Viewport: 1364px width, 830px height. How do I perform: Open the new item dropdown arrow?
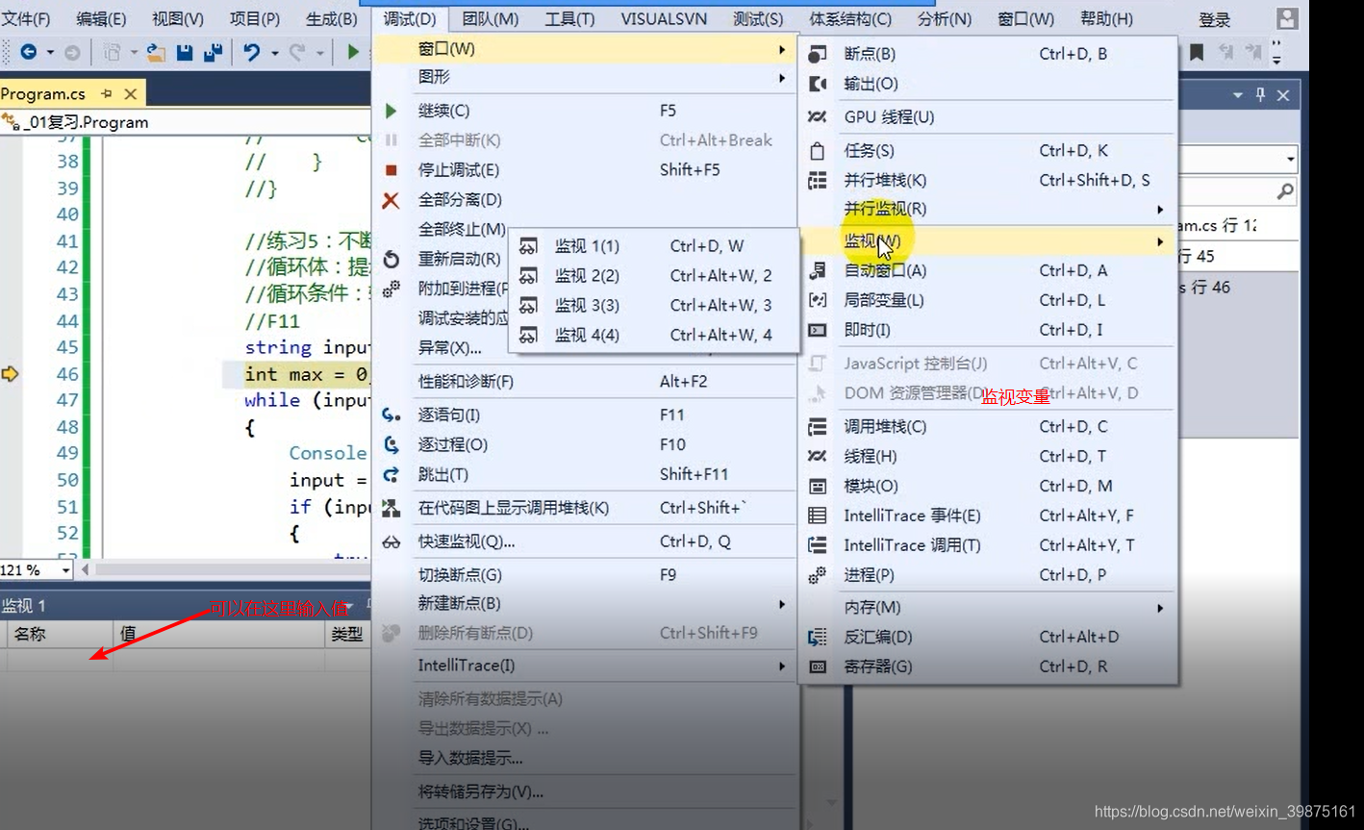(x=134, y=53)
